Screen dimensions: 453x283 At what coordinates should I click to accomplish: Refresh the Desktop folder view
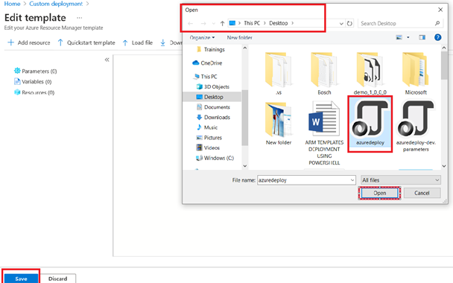pos(349,23)
